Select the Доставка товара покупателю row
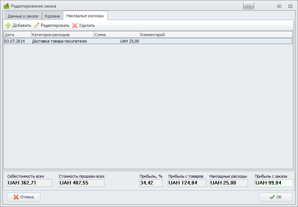The image size is (298, 207). (59, 41)
